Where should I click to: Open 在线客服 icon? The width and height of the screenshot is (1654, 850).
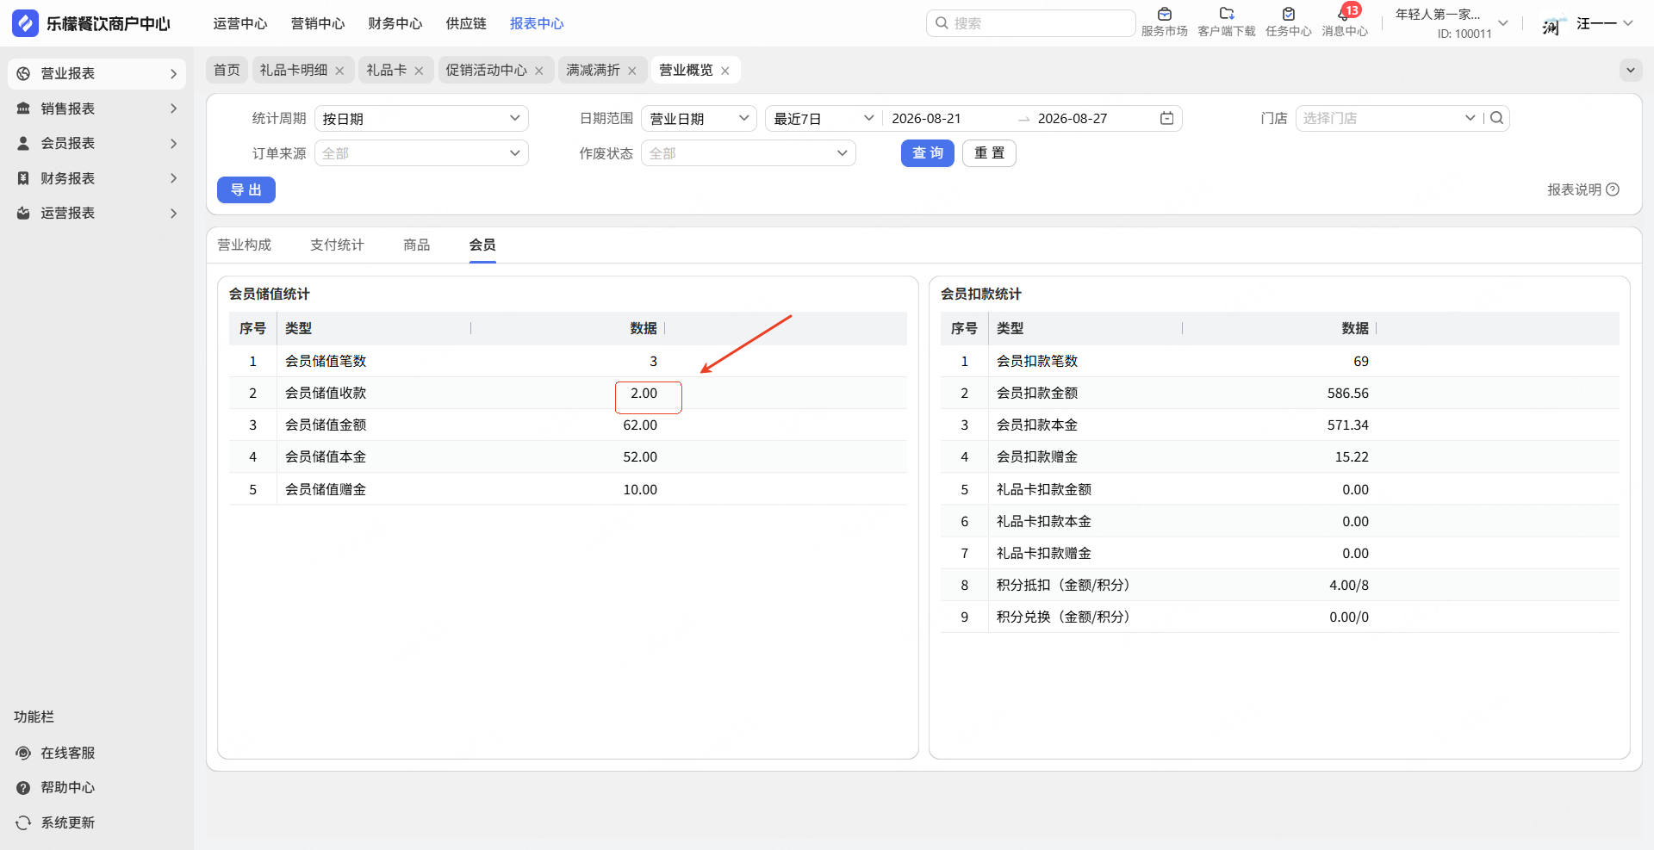coord(23,753)
